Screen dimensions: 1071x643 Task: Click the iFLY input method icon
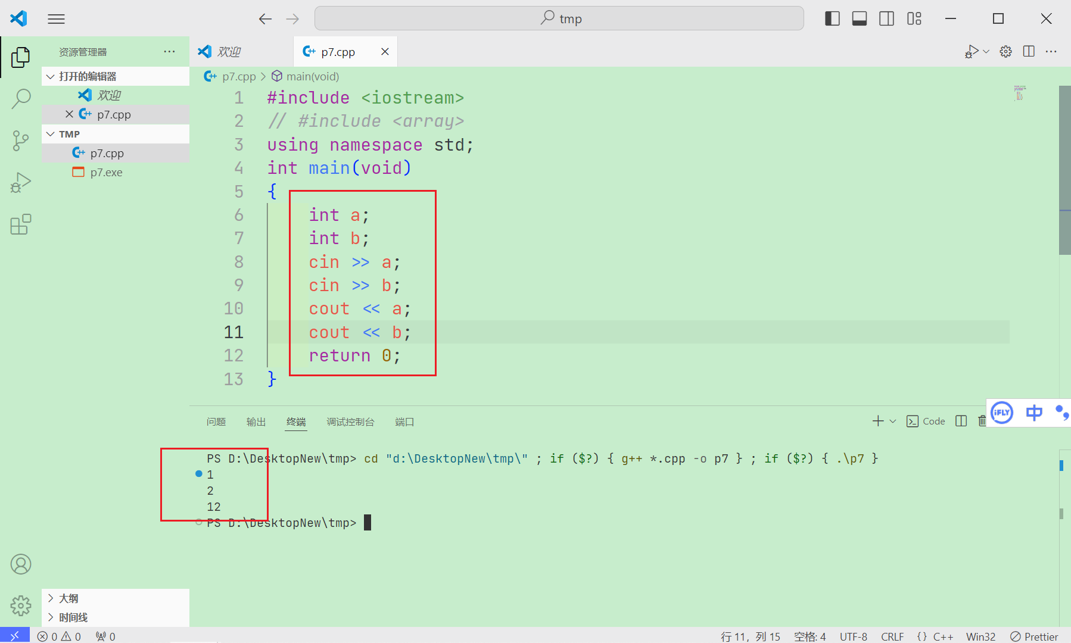(x=1002, y=412)
